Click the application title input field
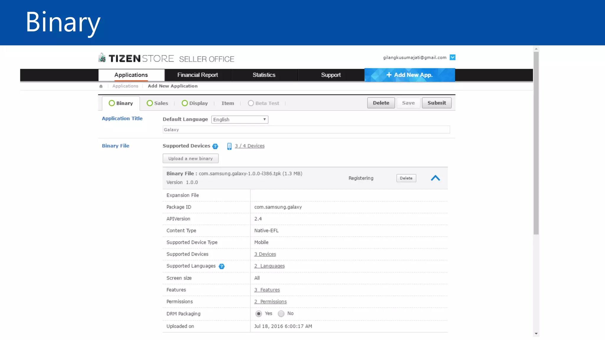The height and width of the screenshot is (340, 605). pos(306,130)
